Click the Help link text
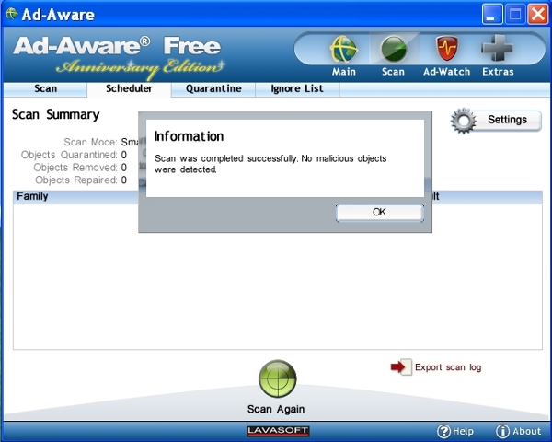The width and height of the screenshot is (552, 442). (463, 431)
